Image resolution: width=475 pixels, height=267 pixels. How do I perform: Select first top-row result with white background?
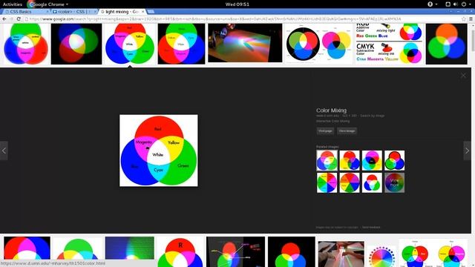tap(26, 44)
